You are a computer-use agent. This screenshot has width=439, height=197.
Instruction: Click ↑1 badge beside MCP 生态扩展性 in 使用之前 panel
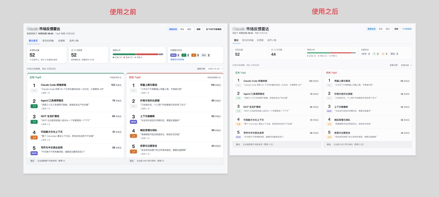click(34, 122)
